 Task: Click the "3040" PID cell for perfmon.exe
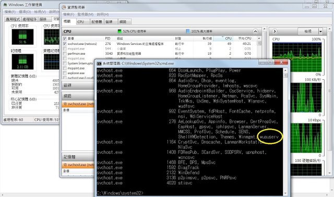[x=109, y=54]
